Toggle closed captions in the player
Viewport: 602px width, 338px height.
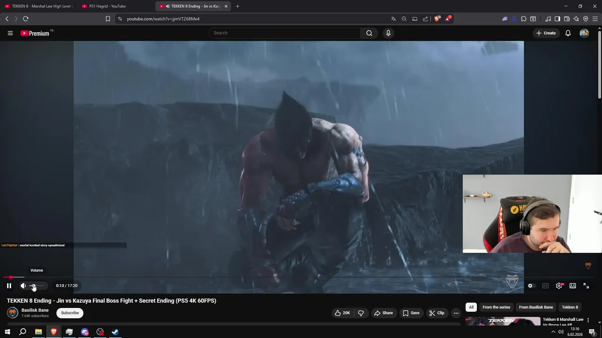click(546, 285)
